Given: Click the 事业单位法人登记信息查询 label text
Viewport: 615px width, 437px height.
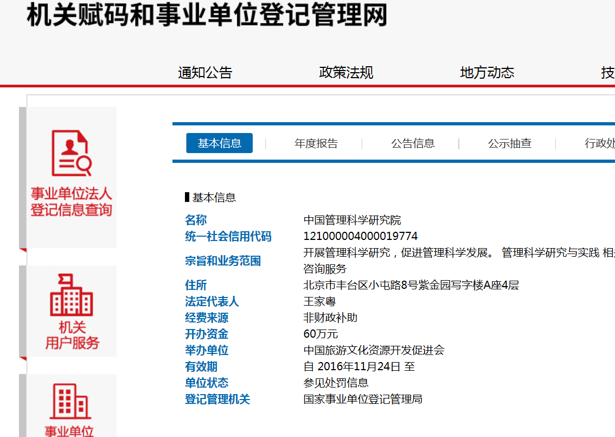Looking at the screenshot, I should pyautogui.click(x=72, y=202).
